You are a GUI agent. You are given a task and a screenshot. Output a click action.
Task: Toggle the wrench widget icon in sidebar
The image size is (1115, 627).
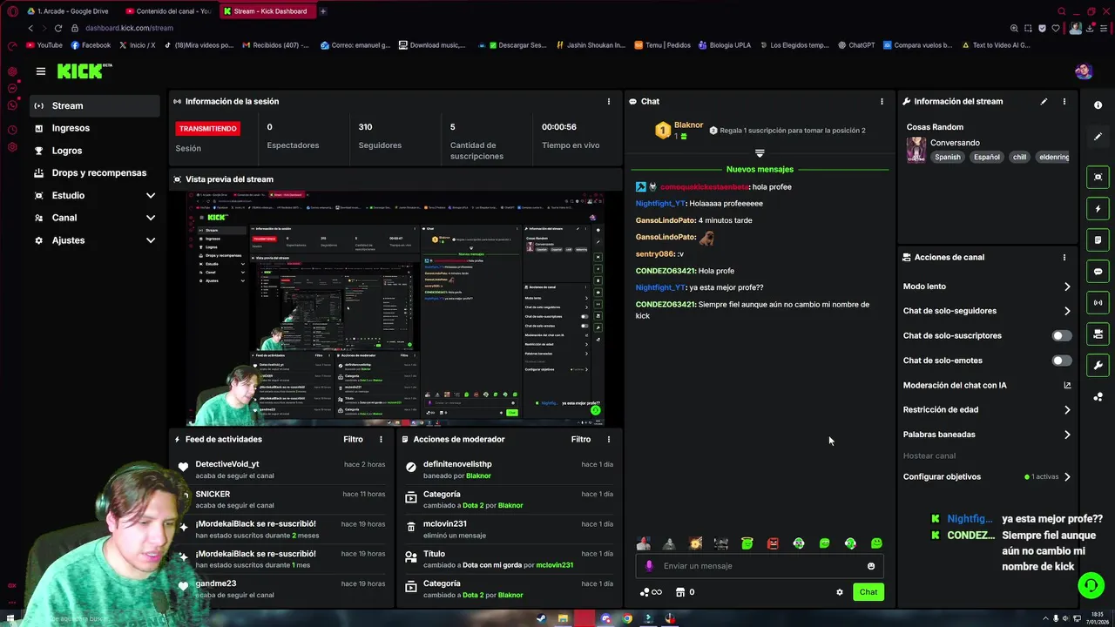point(1098,366)
